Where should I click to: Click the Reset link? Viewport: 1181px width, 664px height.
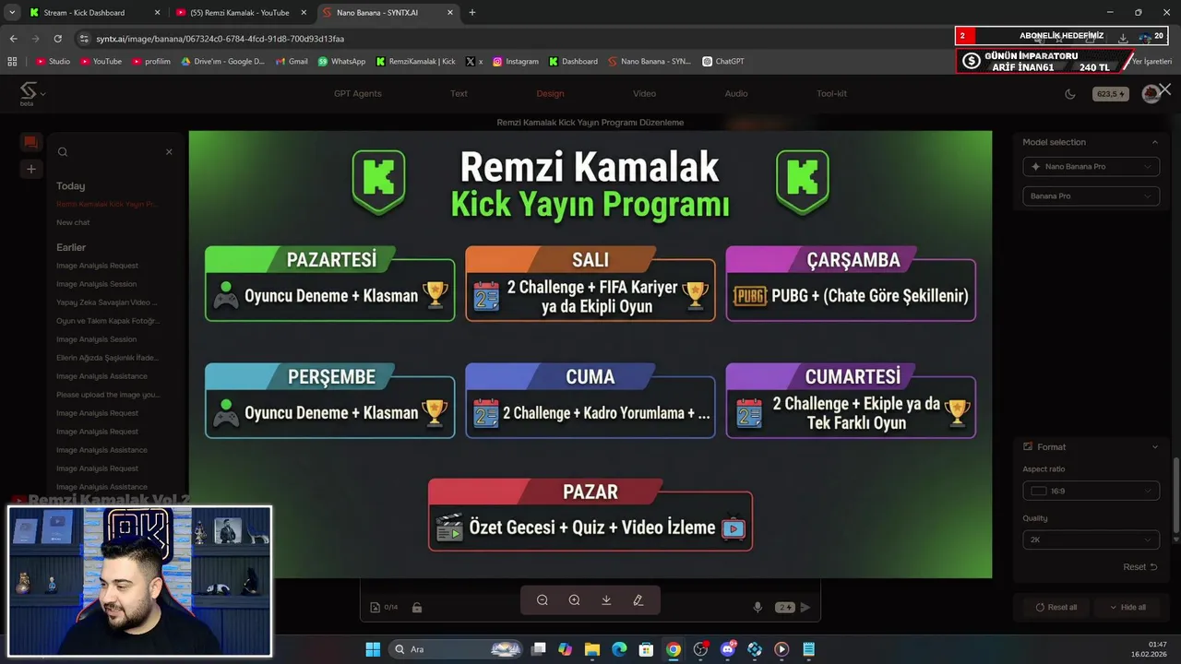[1139, 567]
